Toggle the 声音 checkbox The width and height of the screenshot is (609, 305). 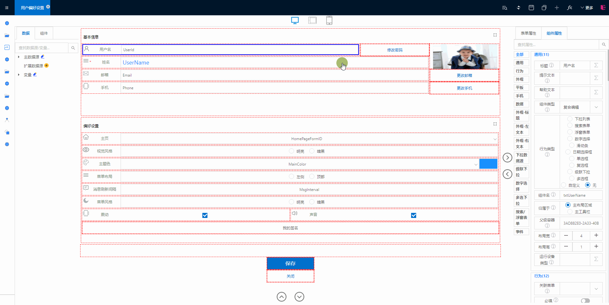pyautogui.click(x=414, y=215)
